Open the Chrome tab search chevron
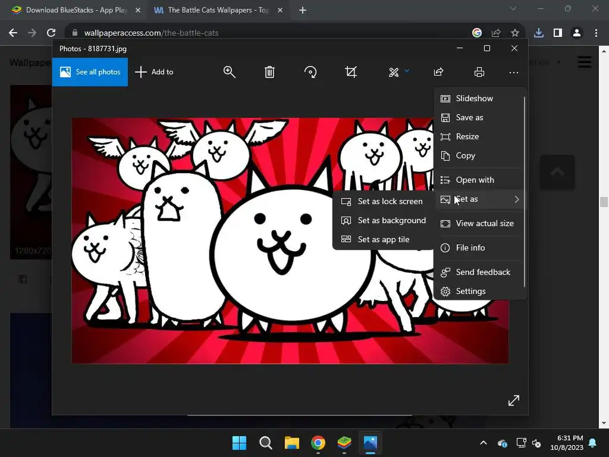Image resolution: width=609 pixels, height=457 pixels. pos(513,8)
